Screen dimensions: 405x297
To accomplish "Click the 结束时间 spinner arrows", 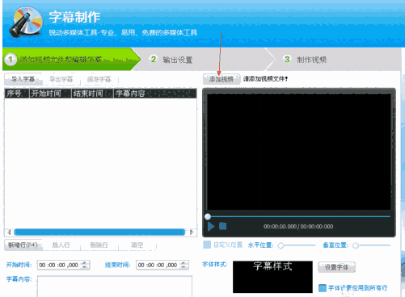I will [x=184, y=265].
